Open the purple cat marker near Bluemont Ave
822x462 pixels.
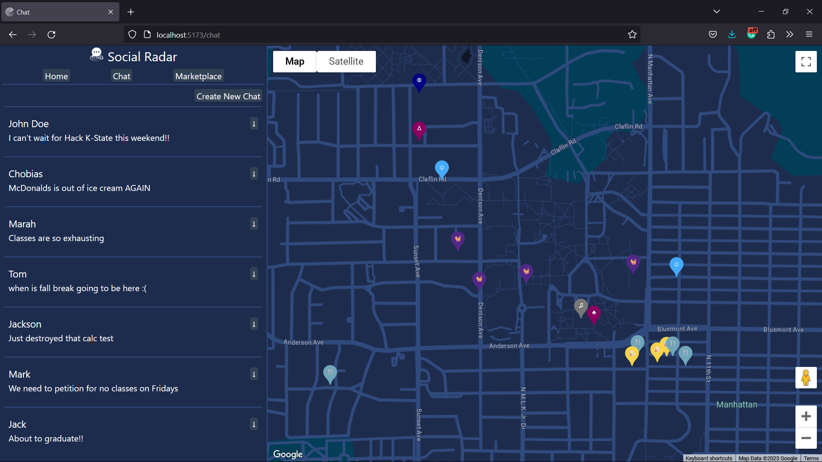coord(633,262)
